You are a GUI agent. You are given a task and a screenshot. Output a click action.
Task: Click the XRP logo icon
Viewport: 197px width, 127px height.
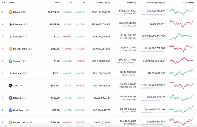(10, 86)
